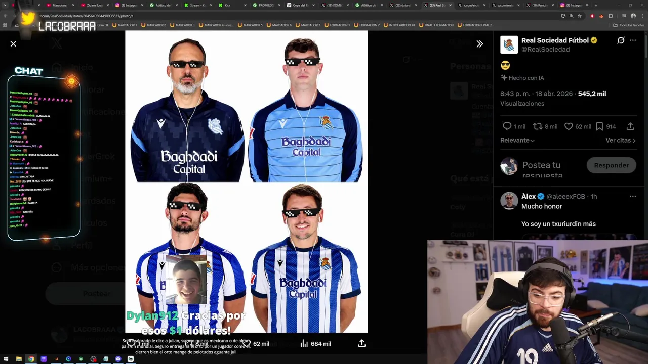Open a new browser tab with plus

tap(596, 5)
